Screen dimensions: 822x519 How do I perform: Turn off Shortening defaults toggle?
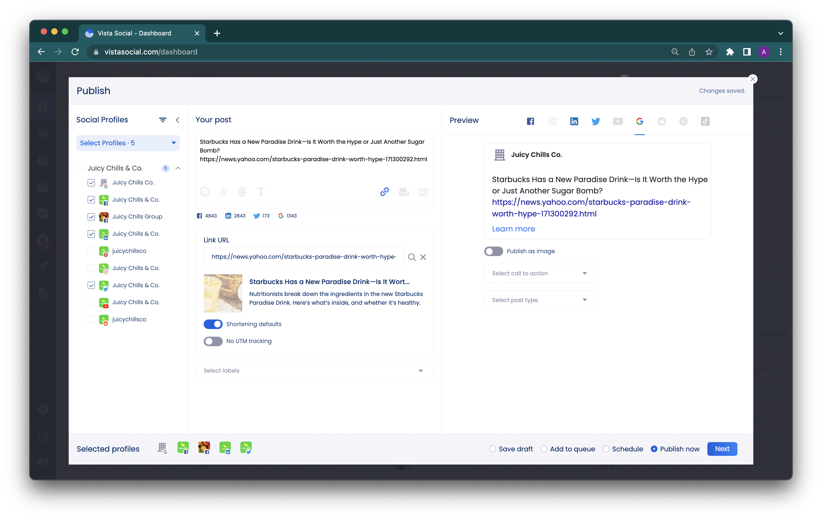[x=213, y=324]
